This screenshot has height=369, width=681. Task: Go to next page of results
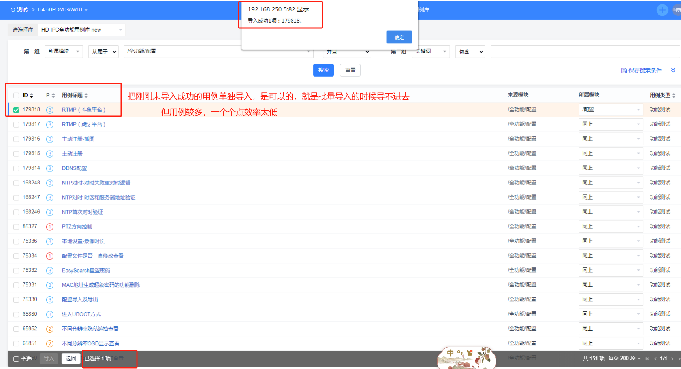coord(672,359)
